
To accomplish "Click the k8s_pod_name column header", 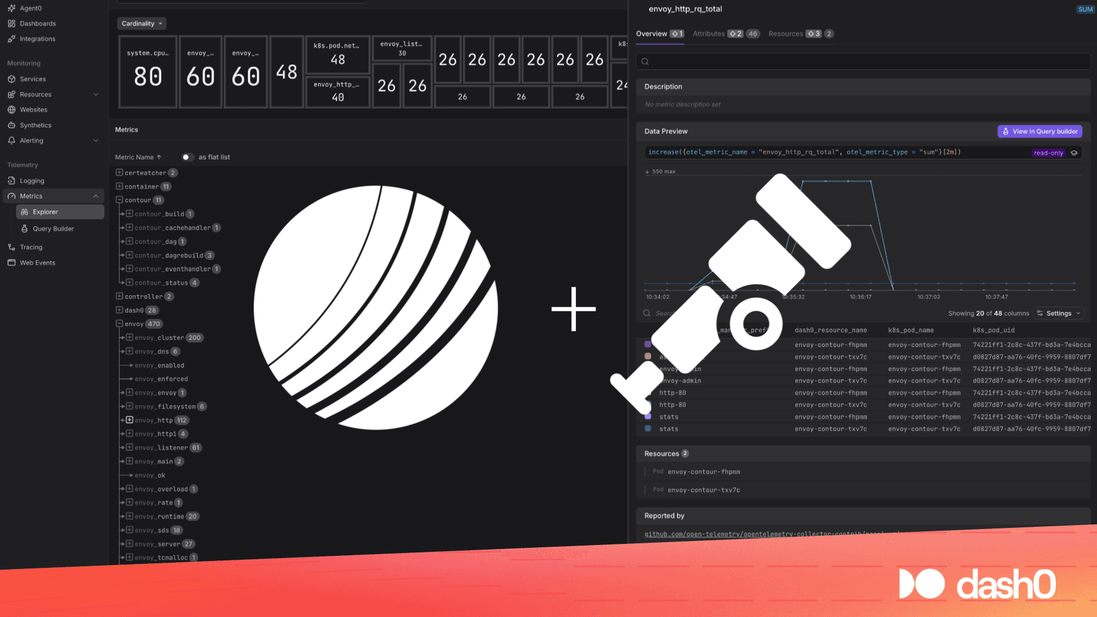I will tap(911, 330).
